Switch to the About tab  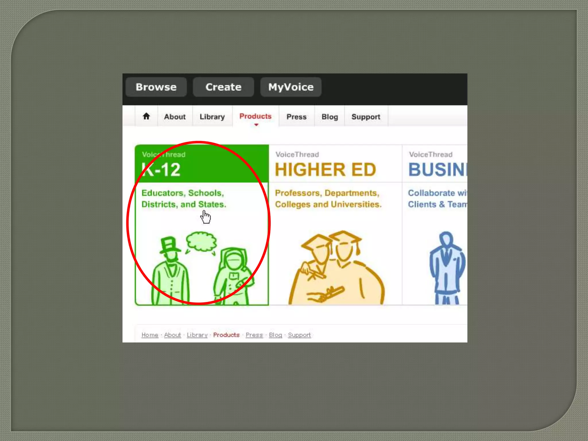coord(175,117)
